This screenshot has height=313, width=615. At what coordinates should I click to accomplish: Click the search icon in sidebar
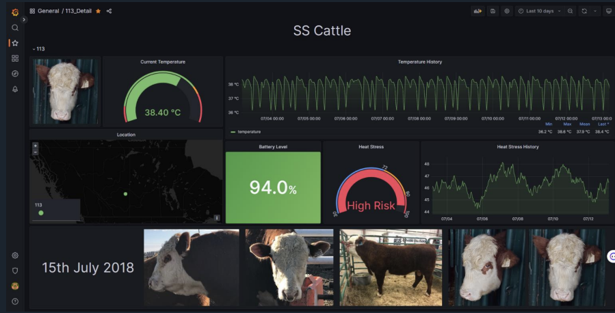tap(14, 27)
